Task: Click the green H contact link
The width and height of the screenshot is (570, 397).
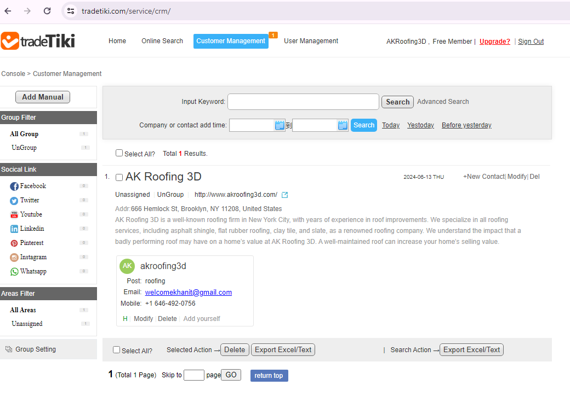Action: click(x=125, y=319)
